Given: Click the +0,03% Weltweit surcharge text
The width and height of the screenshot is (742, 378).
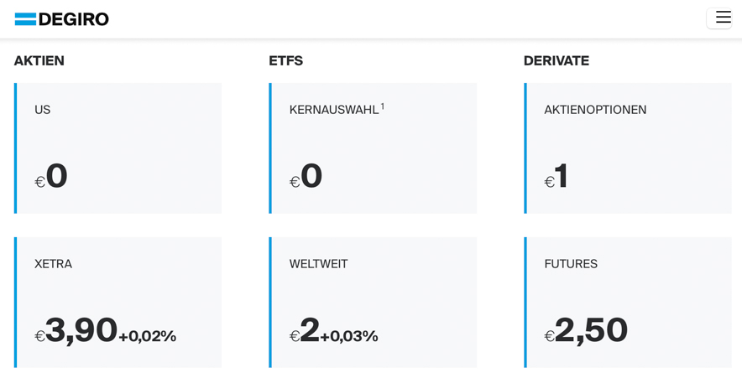Looking at the screenshot, I should point(349,336).
